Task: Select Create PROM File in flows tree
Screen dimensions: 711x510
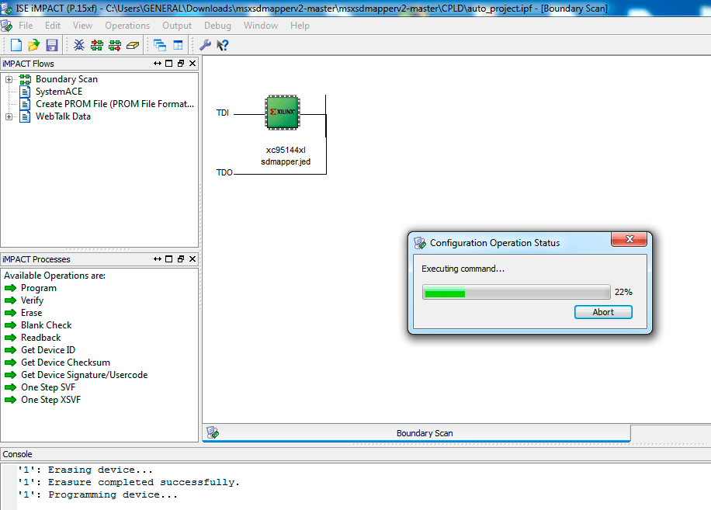Action: pos(114,104)
